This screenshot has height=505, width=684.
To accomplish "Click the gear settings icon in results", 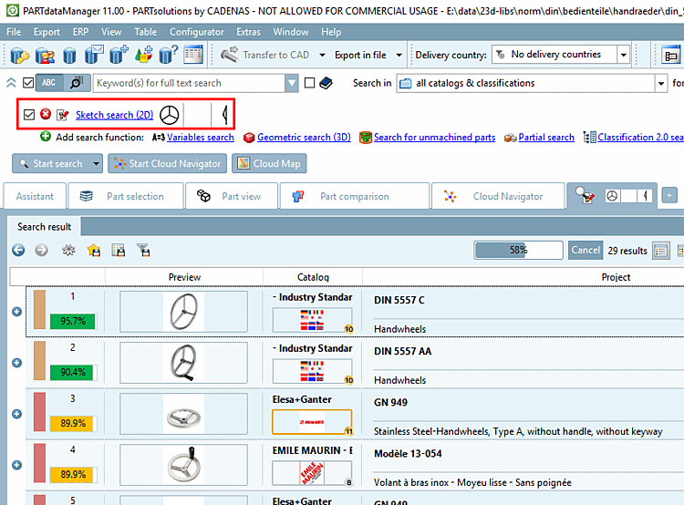I will pyautogui.click(x=68, y=251).
